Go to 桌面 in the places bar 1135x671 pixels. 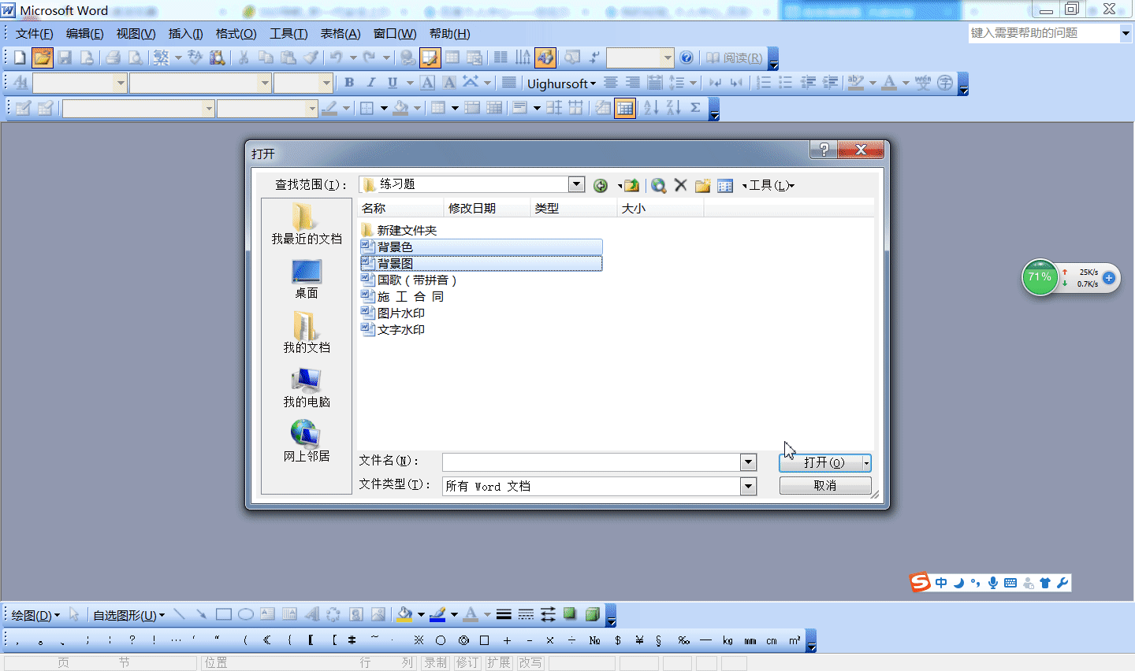tap(307, 279)
